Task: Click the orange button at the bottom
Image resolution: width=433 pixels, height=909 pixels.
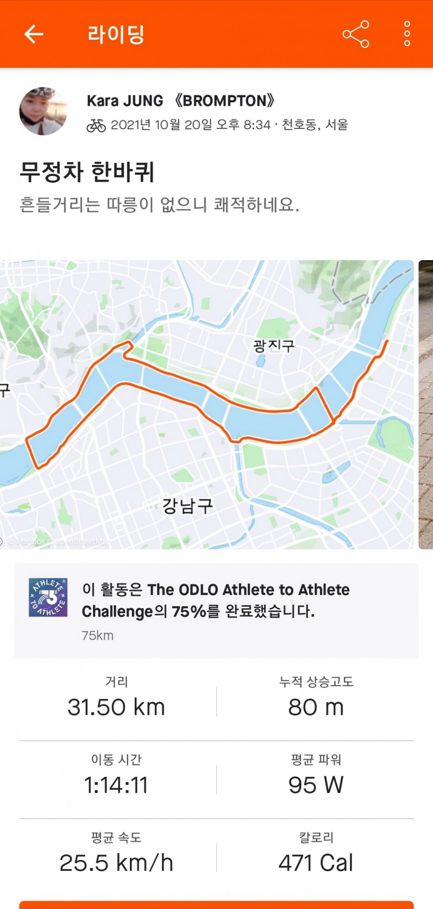Action: coord(216,905)
